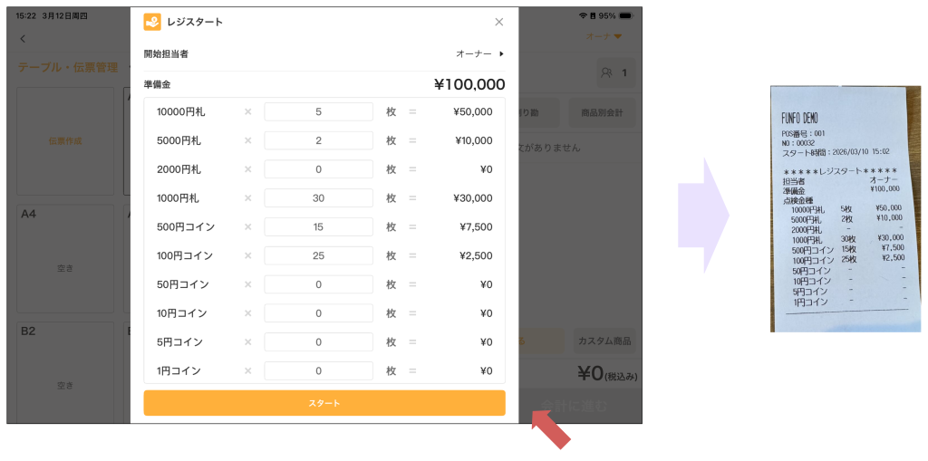The image size is (928, 461).
Task: Click the printed receipt photo thumbnail
Action: click(845, 208)
